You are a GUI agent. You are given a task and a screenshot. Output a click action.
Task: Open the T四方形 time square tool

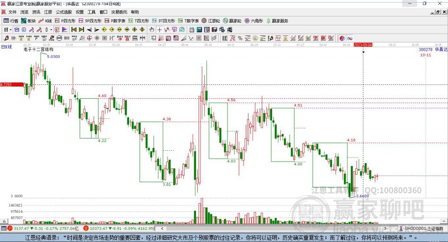click(139, 21)
